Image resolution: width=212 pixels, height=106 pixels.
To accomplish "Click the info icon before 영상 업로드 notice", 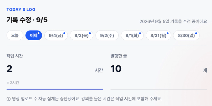I will coord(9,99).
